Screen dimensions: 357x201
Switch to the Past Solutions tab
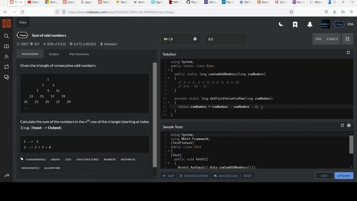click(x=79, y=54)
